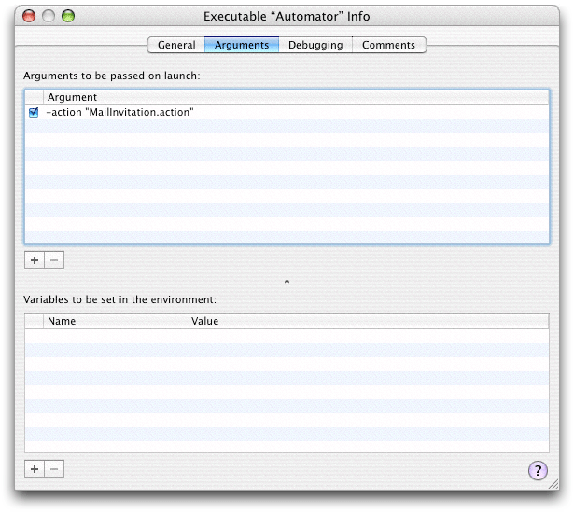Add a new launch argument with plus button
The width and height of the screenshot is (574, 513).
(x=35, y=260)
